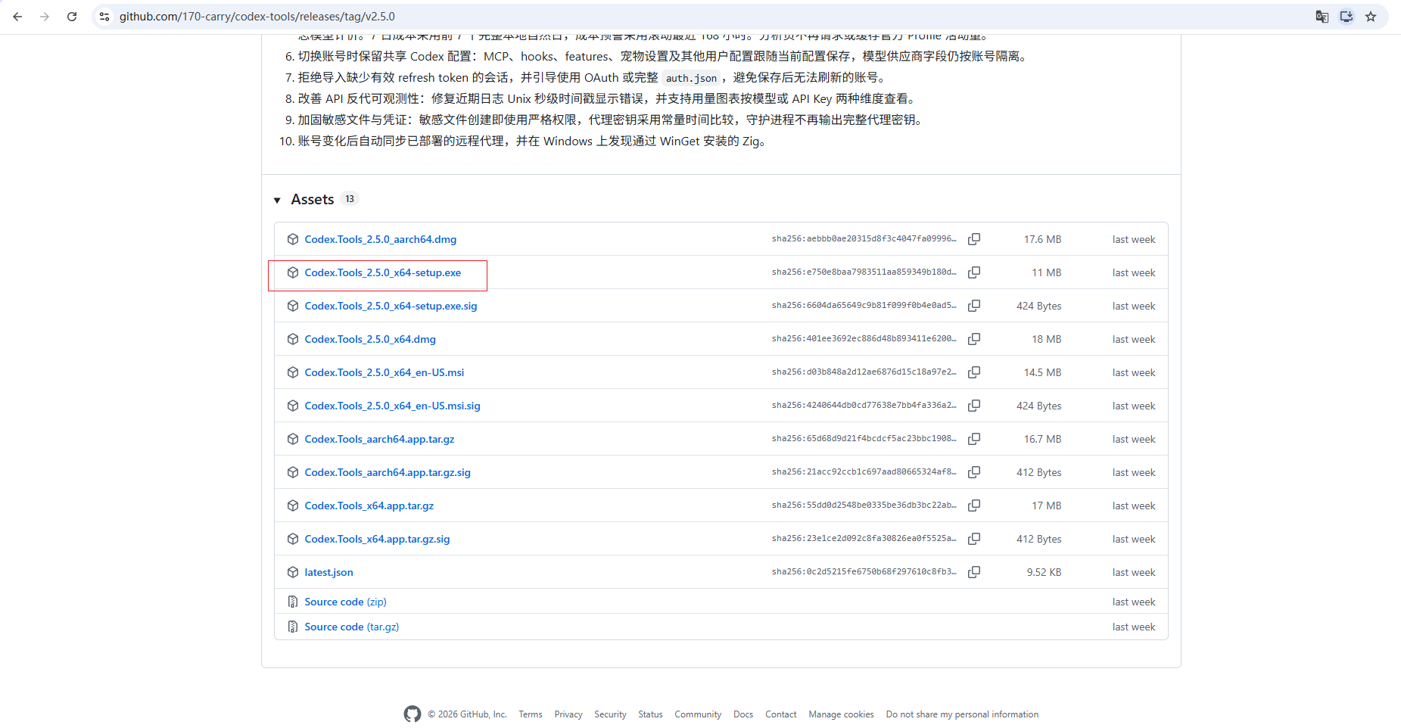The width and height of the screenshot is (1401, 728).
Task: Go back to the previous browser page
Action: coord(17,17)
